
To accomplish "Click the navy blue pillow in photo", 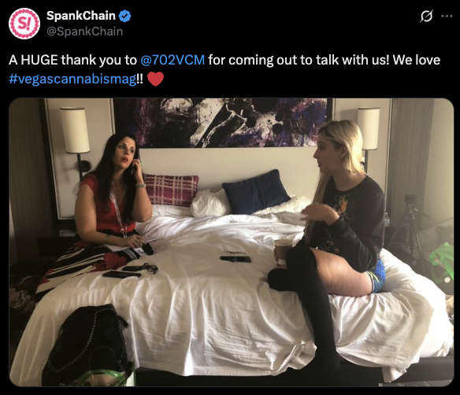I will [256, 191].
